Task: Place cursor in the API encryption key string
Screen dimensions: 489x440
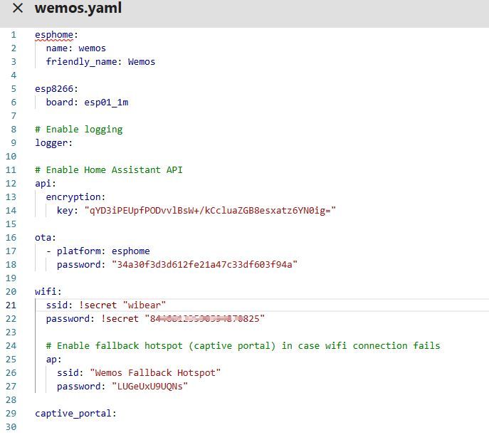Action: point(210,210)
